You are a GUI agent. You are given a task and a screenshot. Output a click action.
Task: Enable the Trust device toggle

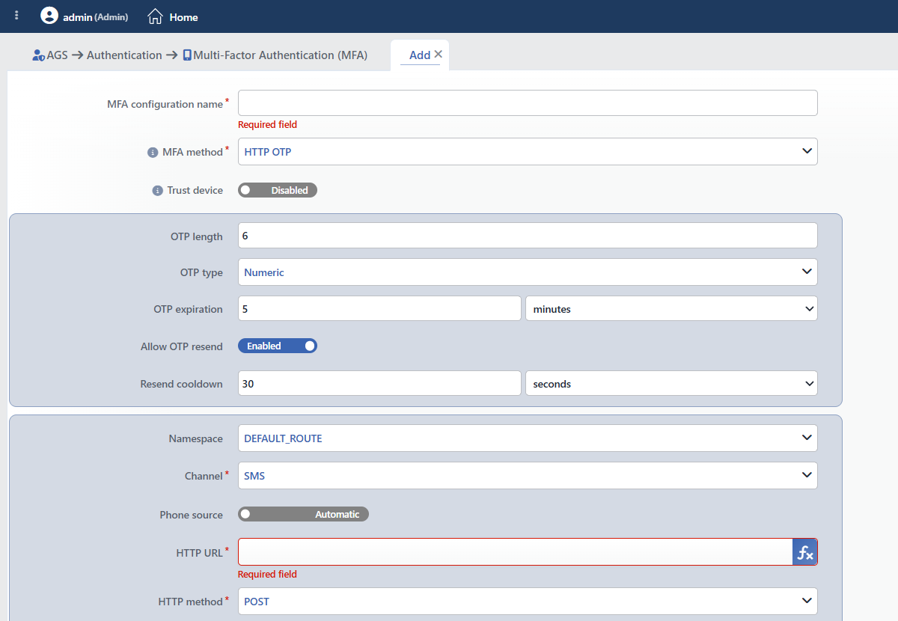[278, 190]
